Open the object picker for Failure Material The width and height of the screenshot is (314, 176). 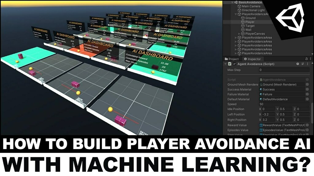307,94
